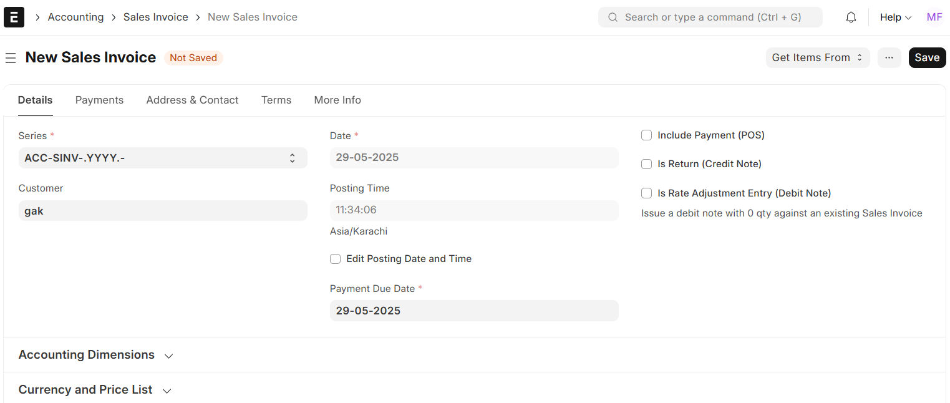Enable Edit Posting Date and Time

coord(336,259)
